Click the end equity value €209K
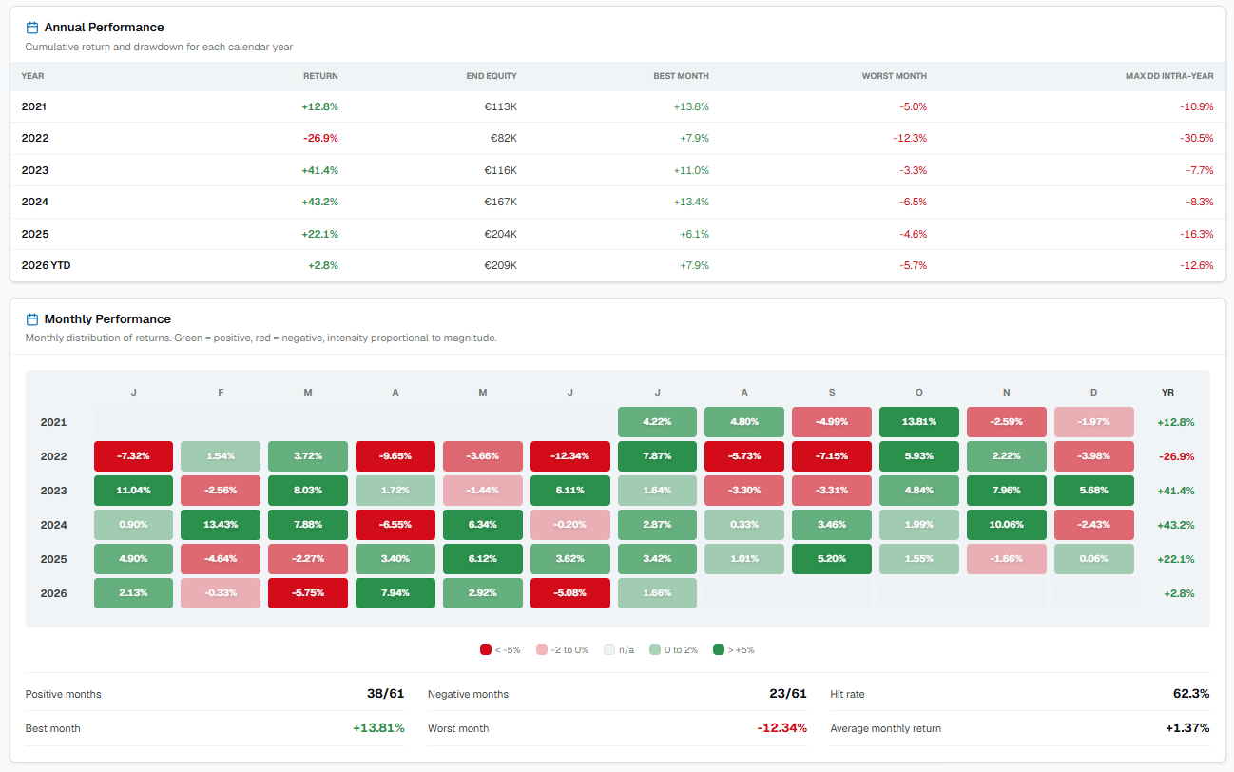Image resolution: width=1234 pixels, height=772 pixels. click(500, 265)
